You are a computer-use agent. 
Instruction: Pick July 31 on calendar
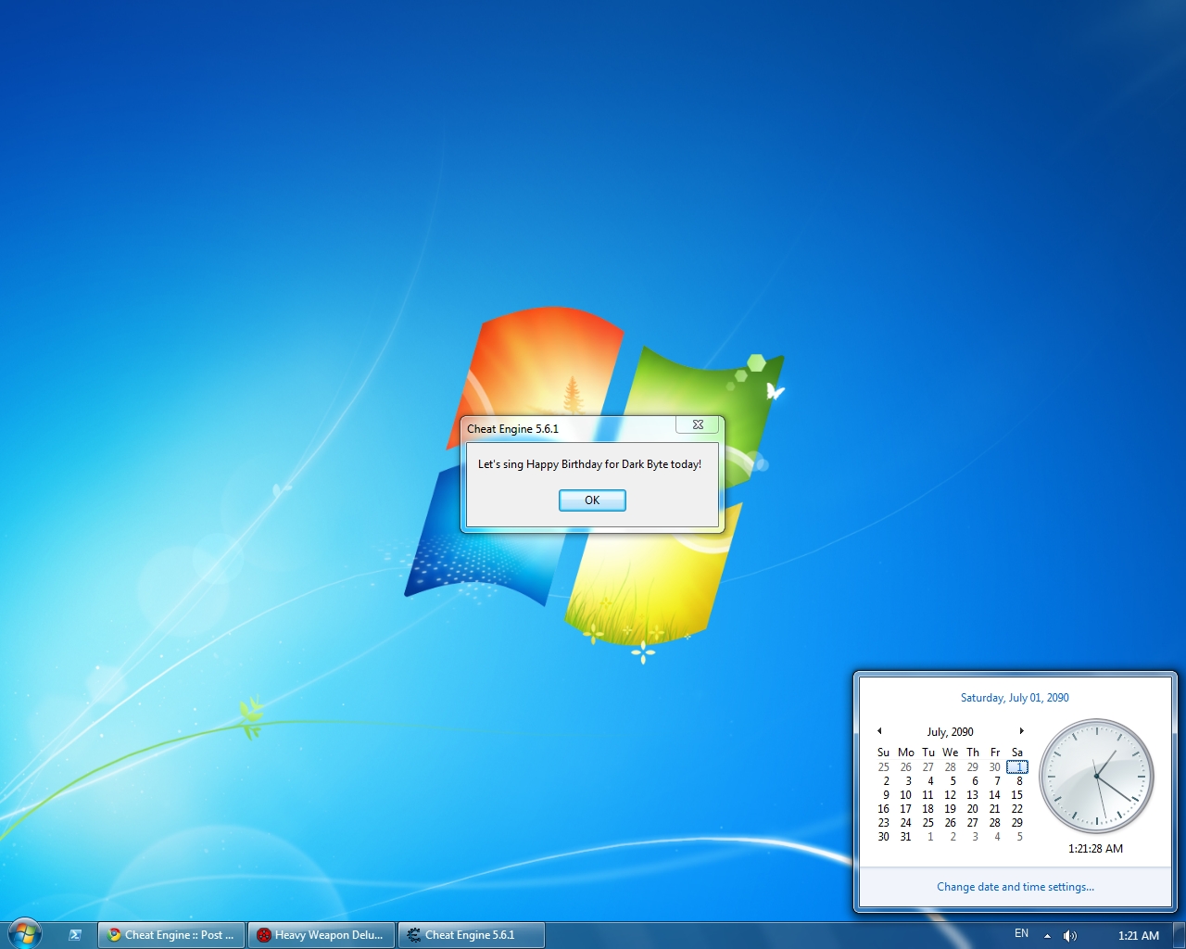[x=905, y=837]
